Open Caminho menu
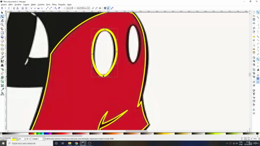The image size is (260, 146). pos(41,4)
